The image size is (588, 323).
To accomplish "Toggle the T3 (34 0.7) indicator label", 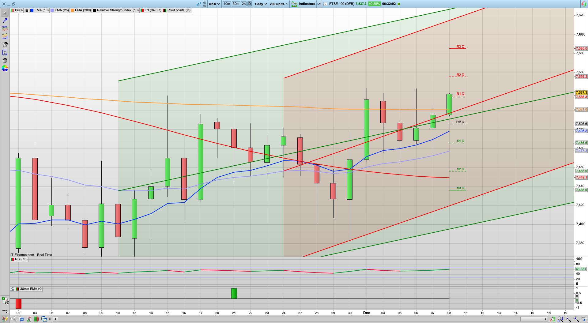I will click(x=151, y=10).
